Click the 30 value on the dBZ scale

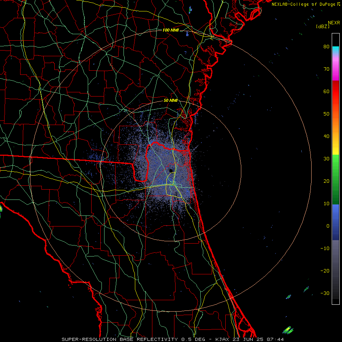(x=326, y=159)
